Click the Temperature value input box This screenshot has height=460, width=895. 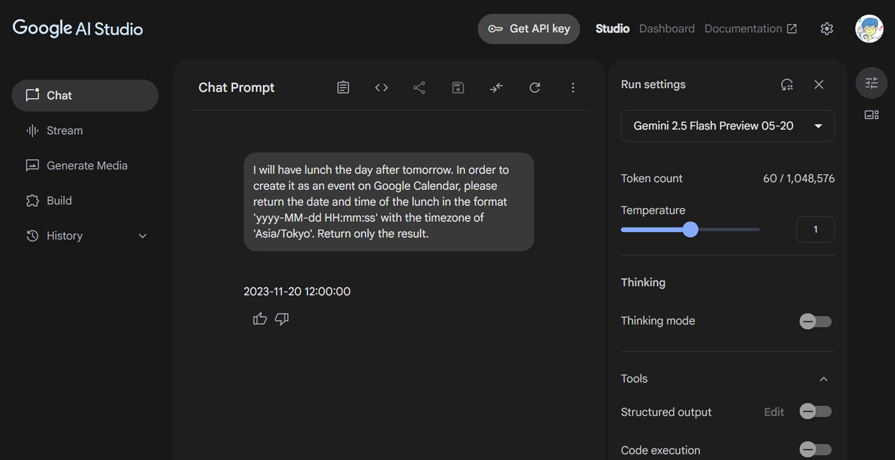click(815, 229)
